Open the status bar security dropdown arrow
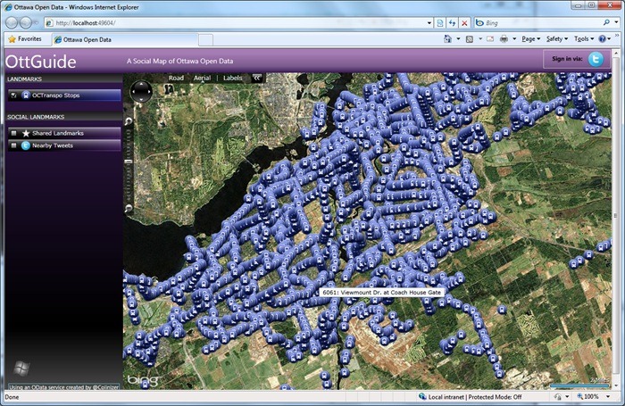 pyautogui.click(x=567, y=397)
